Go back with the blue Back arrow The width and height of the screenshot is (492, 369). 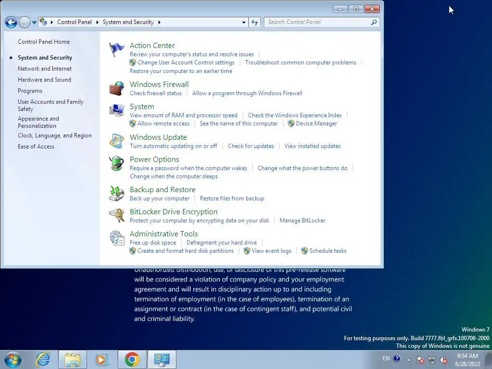coord(12,22)
